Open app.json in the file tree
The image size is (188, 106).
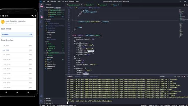(49, 62)
